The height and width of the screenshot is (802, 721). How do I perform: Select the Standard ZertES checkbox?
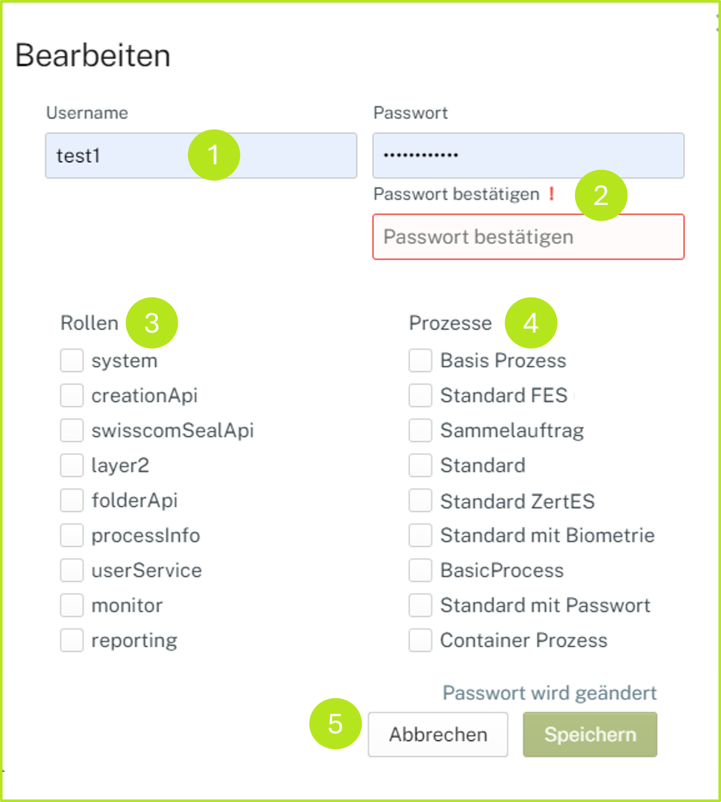(x=420, y=500)
